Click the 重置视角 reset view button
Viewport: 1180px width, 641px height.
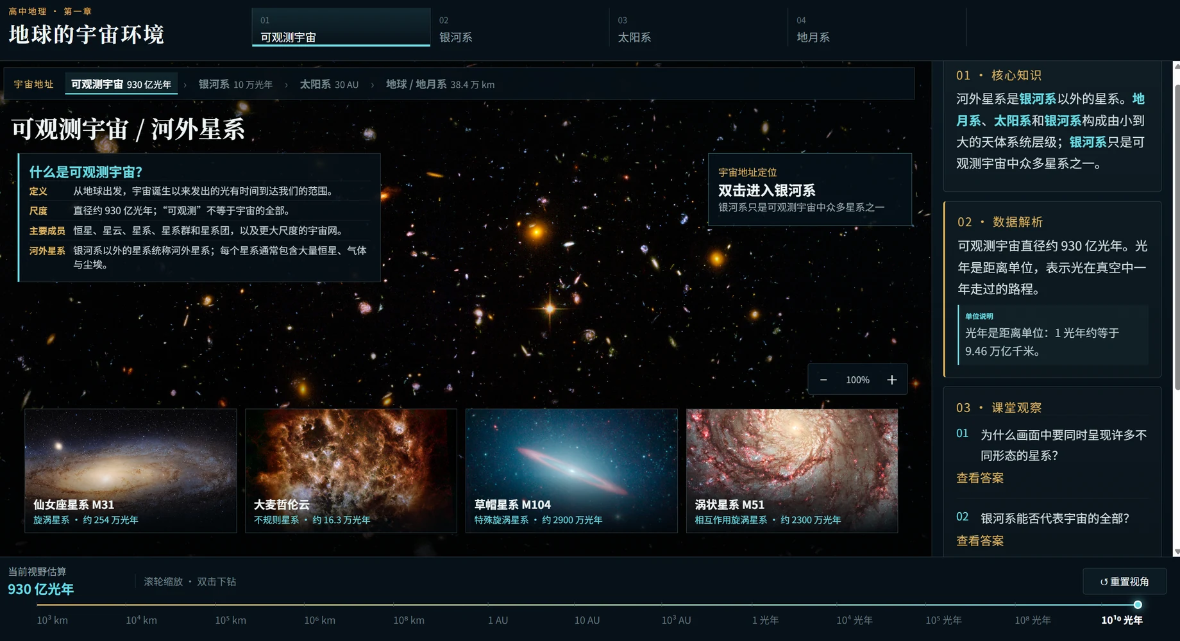point(1124,581)
